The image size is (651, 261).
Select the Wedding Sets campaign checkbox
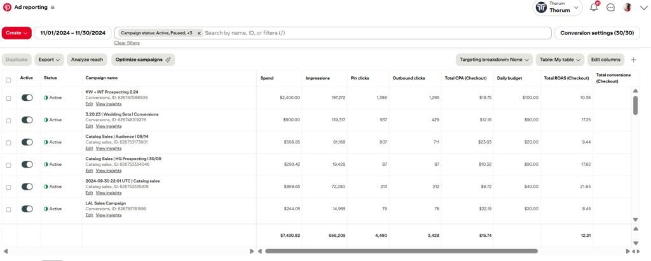pos(8,120)
